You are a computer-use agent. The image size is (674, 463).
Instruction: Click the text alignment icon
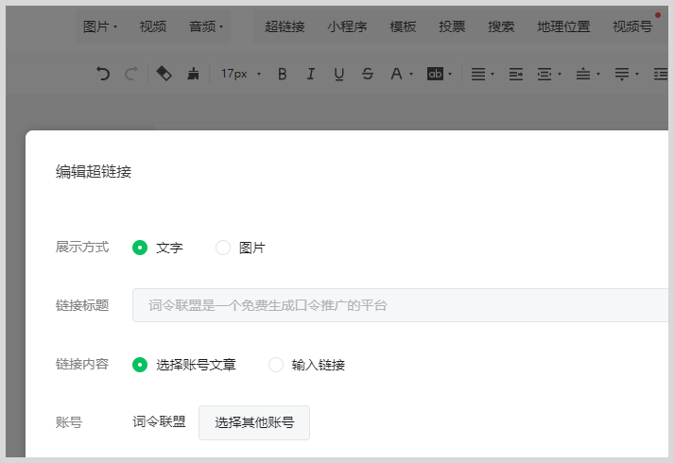click(x=478, y=74)
